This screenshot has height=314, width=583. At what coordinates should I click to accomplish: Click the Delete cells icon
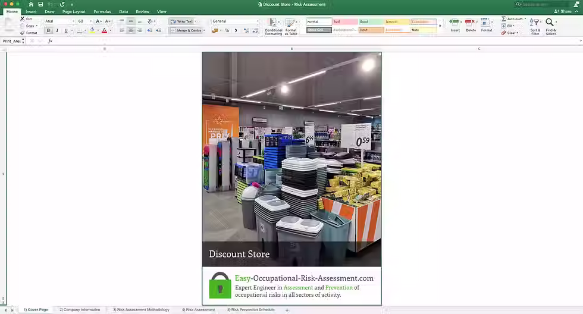469,22
